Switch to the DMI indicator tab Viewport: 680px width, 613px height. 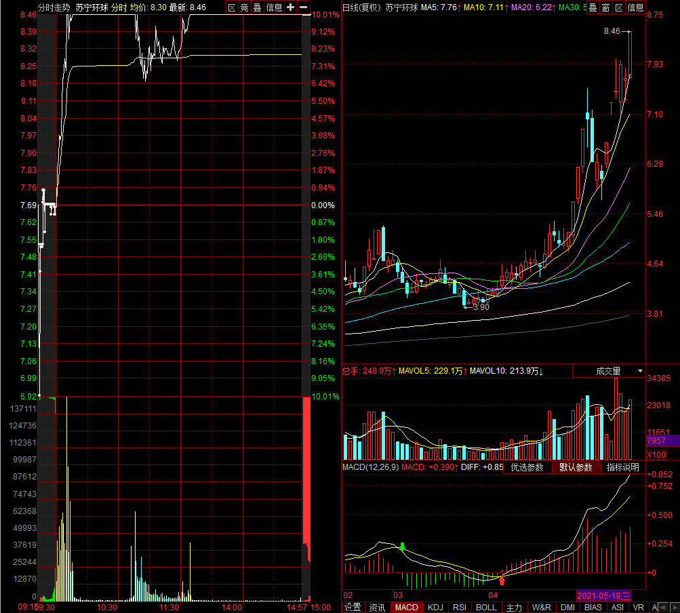point(567,608)
